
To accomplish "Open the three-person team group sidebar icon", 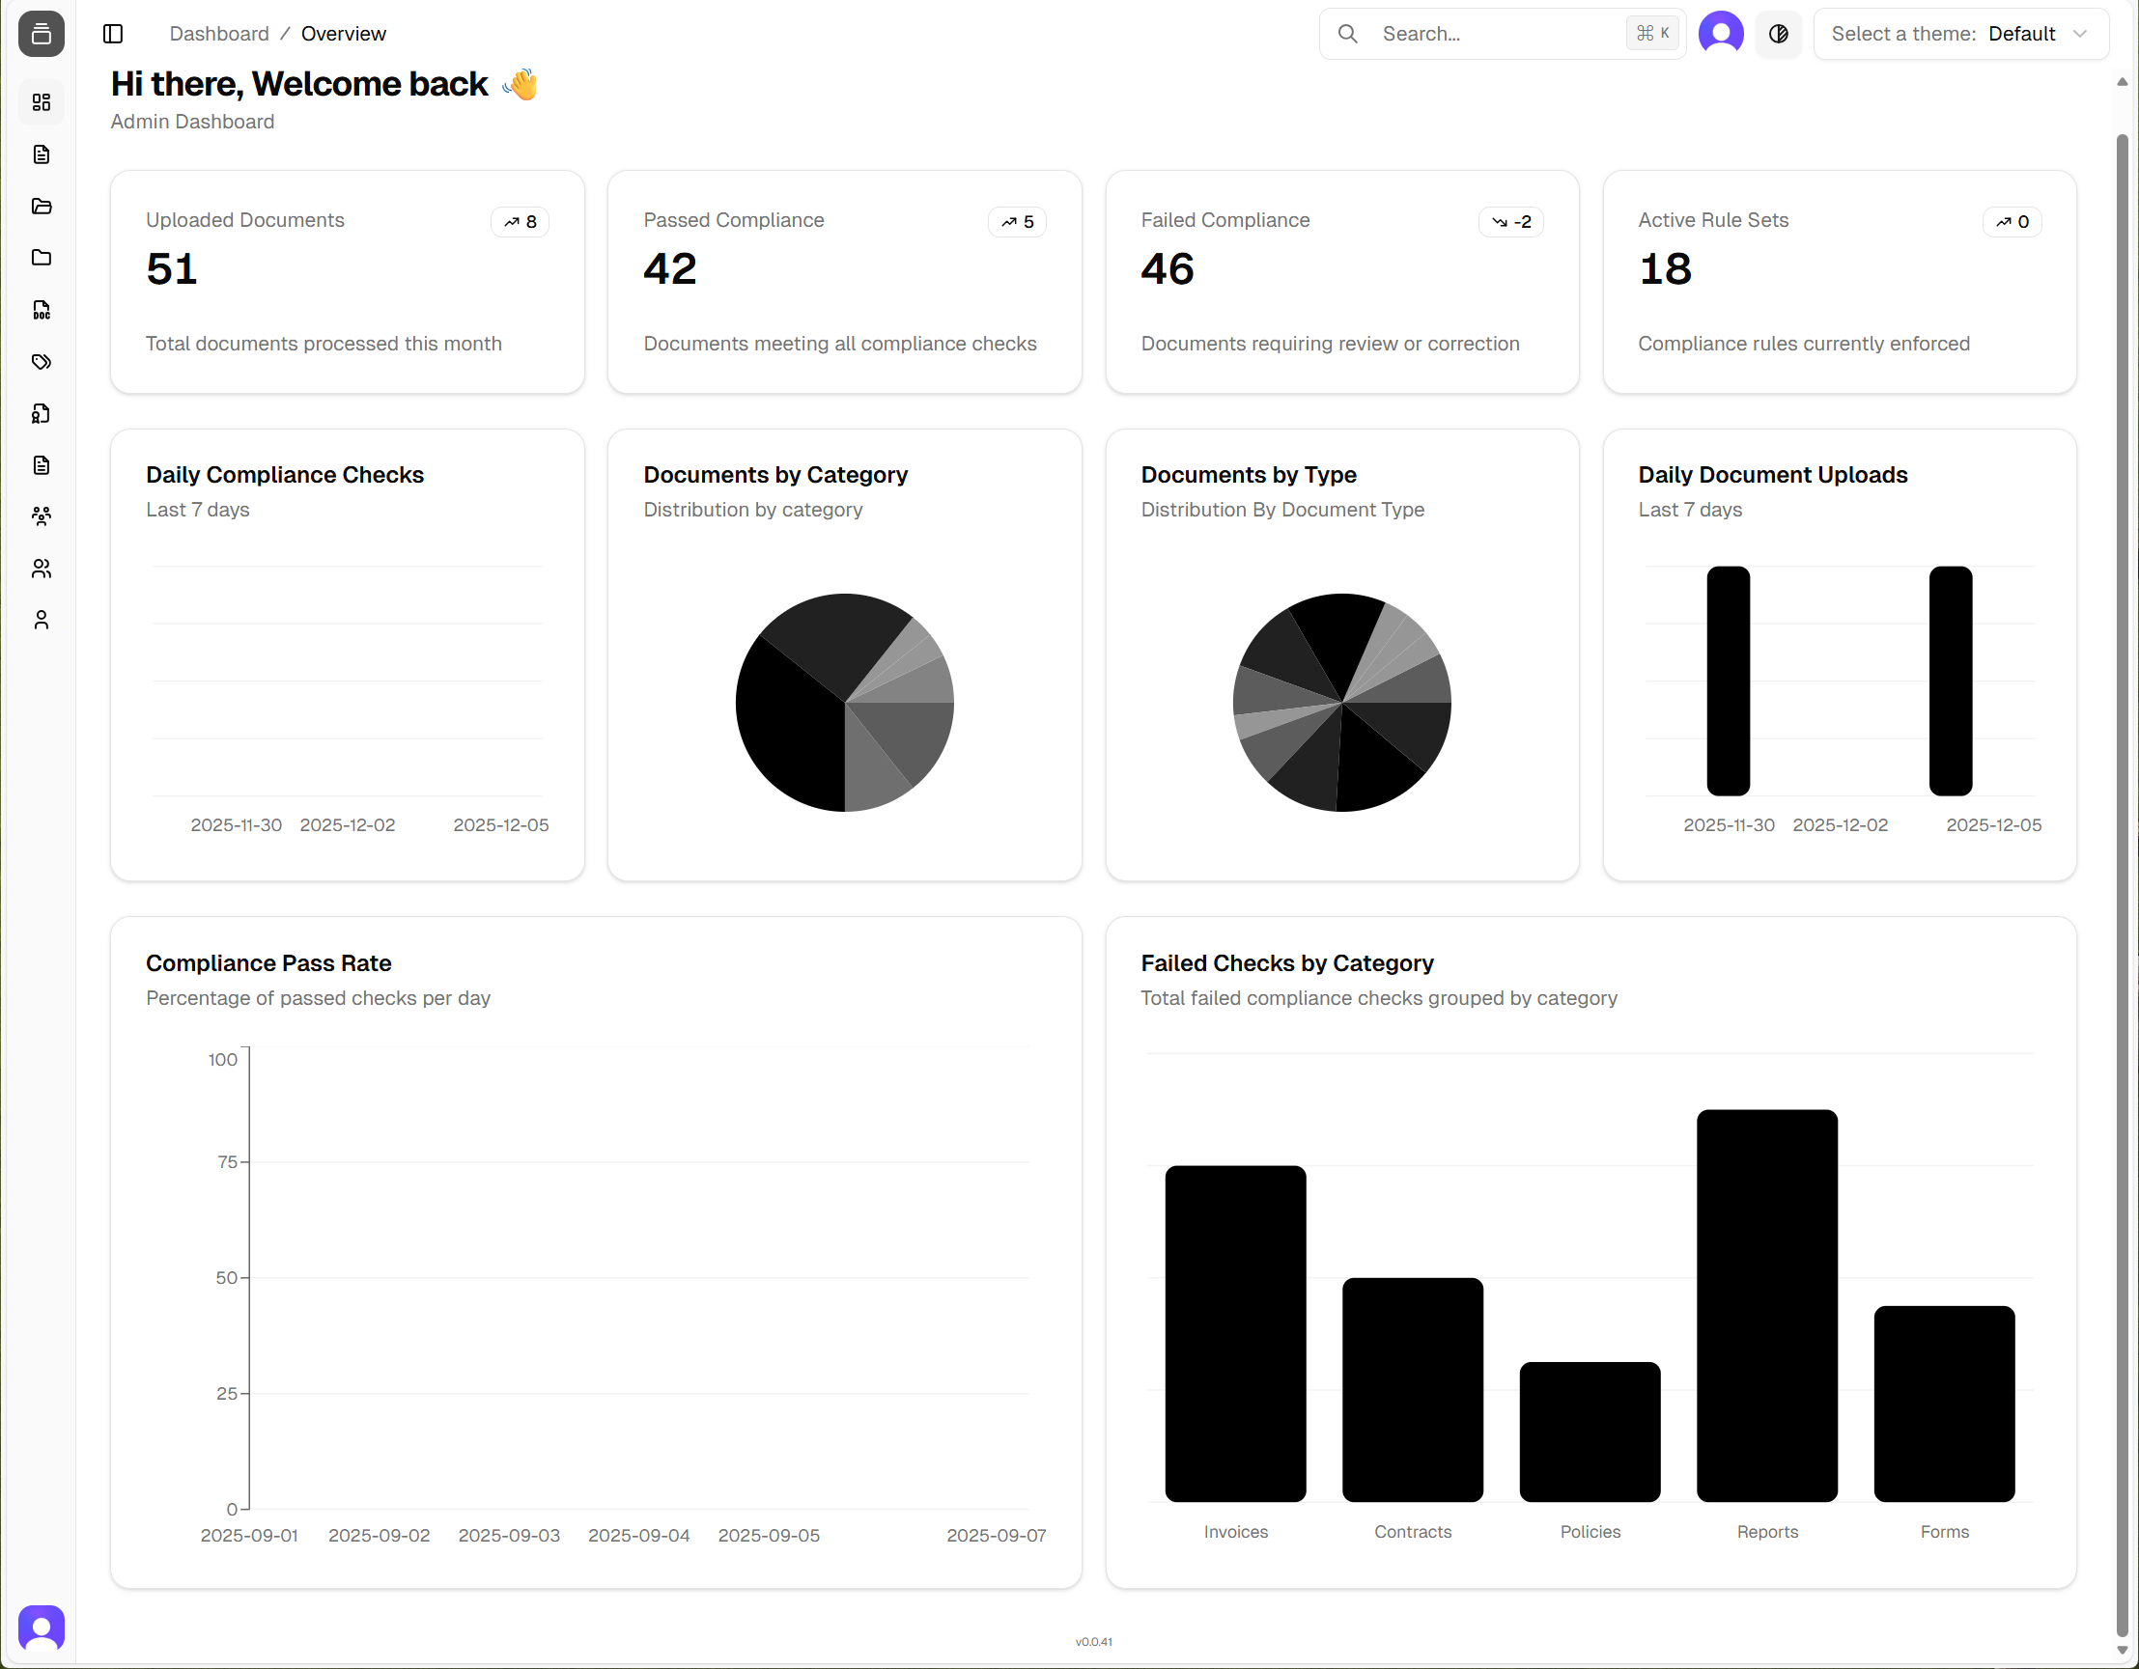I will coord(42,515).
